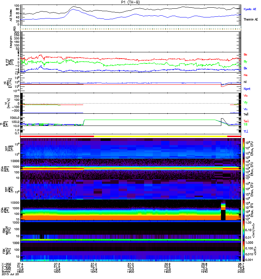This screenshot has width=261, height=279.
Task: Click the hhmm time axis row label
Action: [x=5, y=272]
